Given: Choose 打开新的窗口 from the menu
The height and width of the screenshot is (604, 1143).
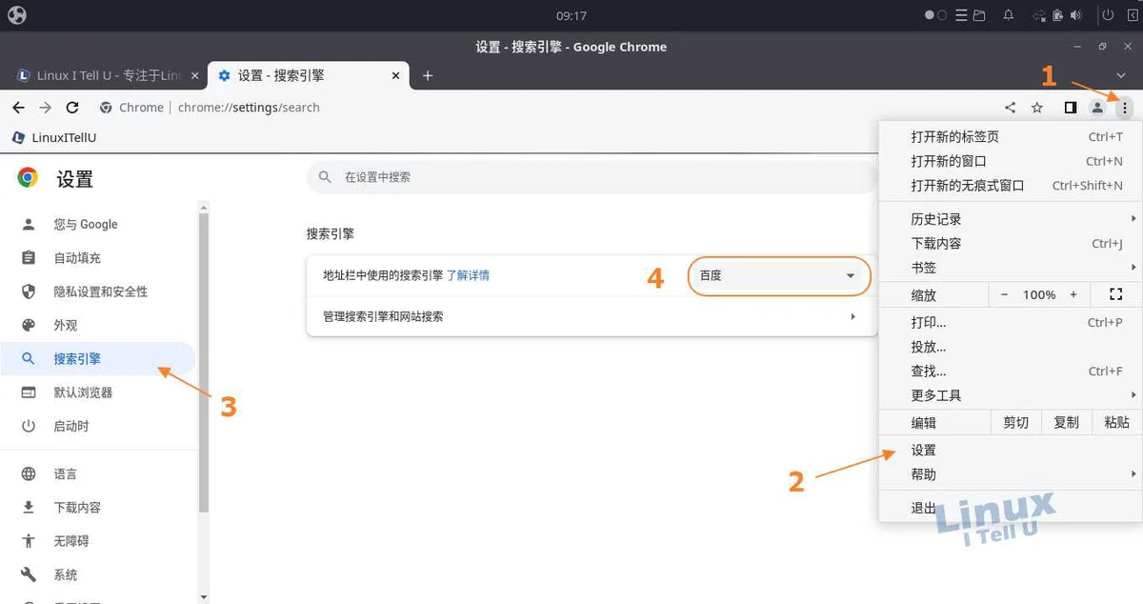Looking at the screenshot, I should 1009,161.
